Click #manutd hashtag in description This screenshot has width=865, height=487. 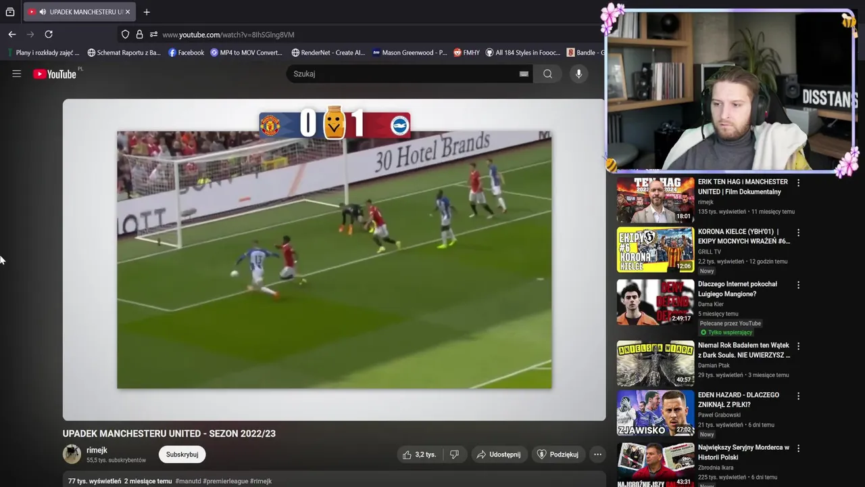pyautogui.click(x=188, y=482)
